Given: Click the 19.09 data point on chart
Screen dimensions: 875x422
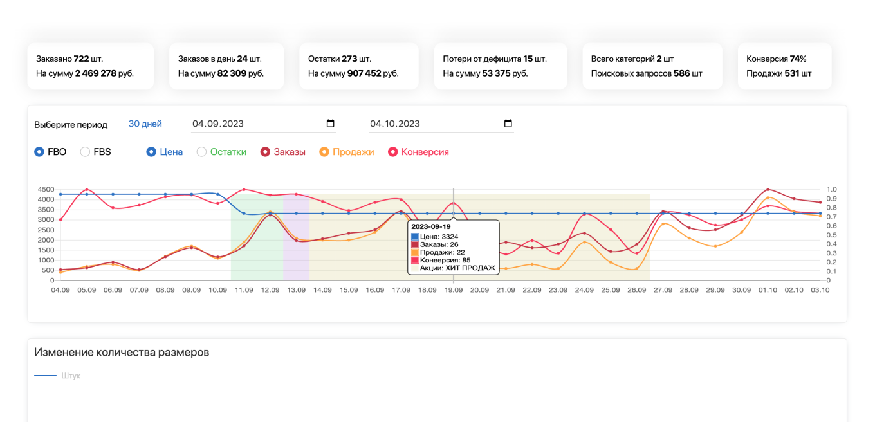Looking at the screenshot, I should click(453, 213).
